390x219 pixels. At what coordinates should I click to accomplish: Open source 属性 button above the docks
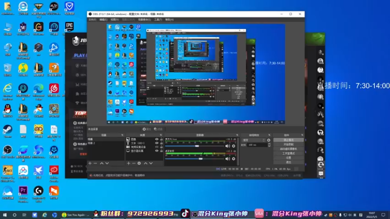[147, 129]
